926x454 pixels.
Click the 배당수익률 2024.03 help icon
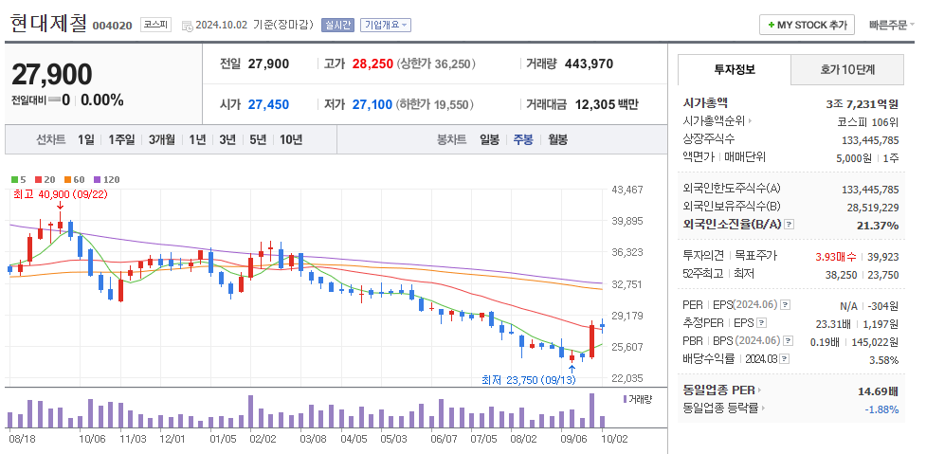pyautogui.click(x=785, y=358)
